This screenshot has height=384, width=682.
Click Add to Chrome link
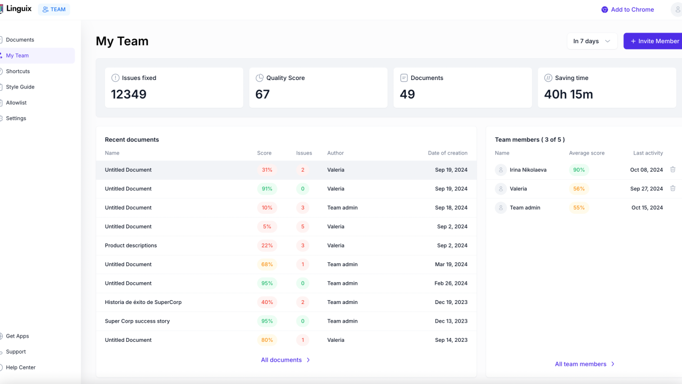628,10
